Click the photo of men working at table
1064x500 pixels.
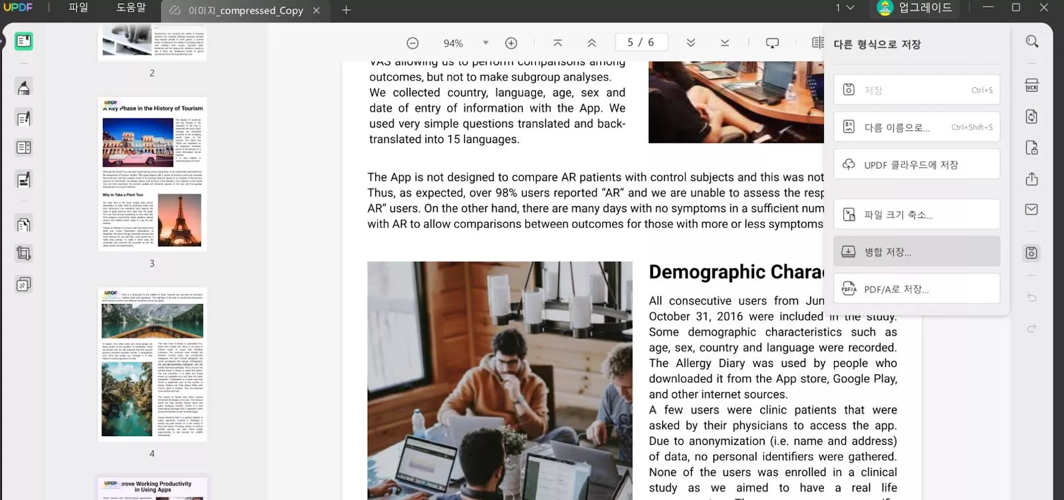tap(500, 380)
